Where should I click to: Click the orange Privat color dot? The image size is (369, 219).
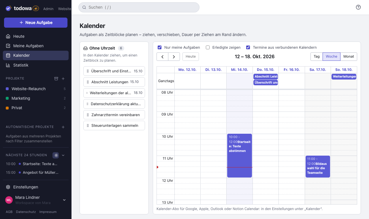coord(7,108)
